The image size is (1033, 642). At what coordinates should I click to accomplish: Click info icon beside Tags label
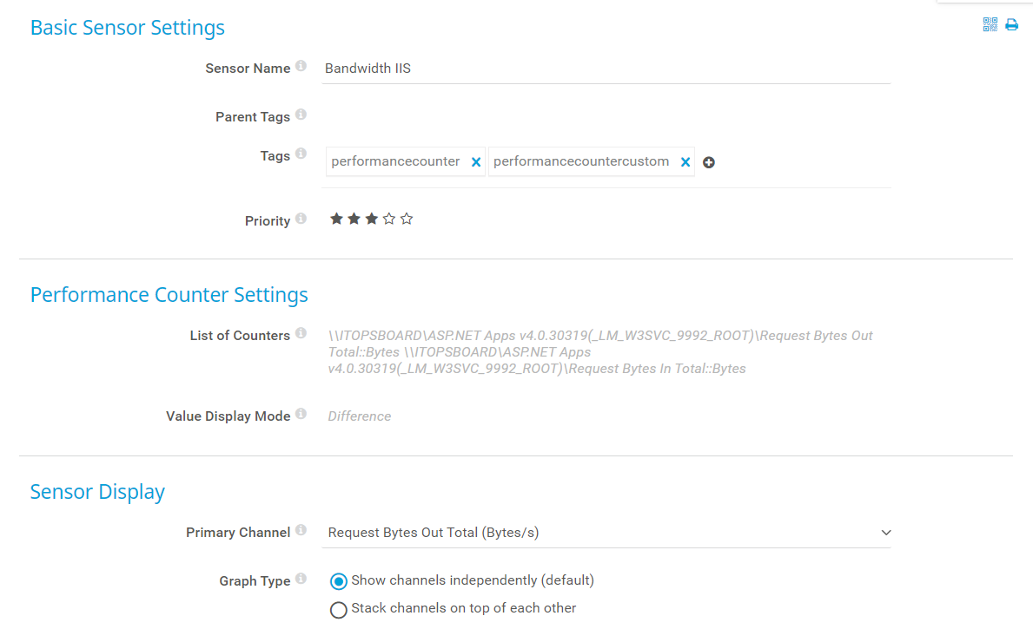coord(301,154)
